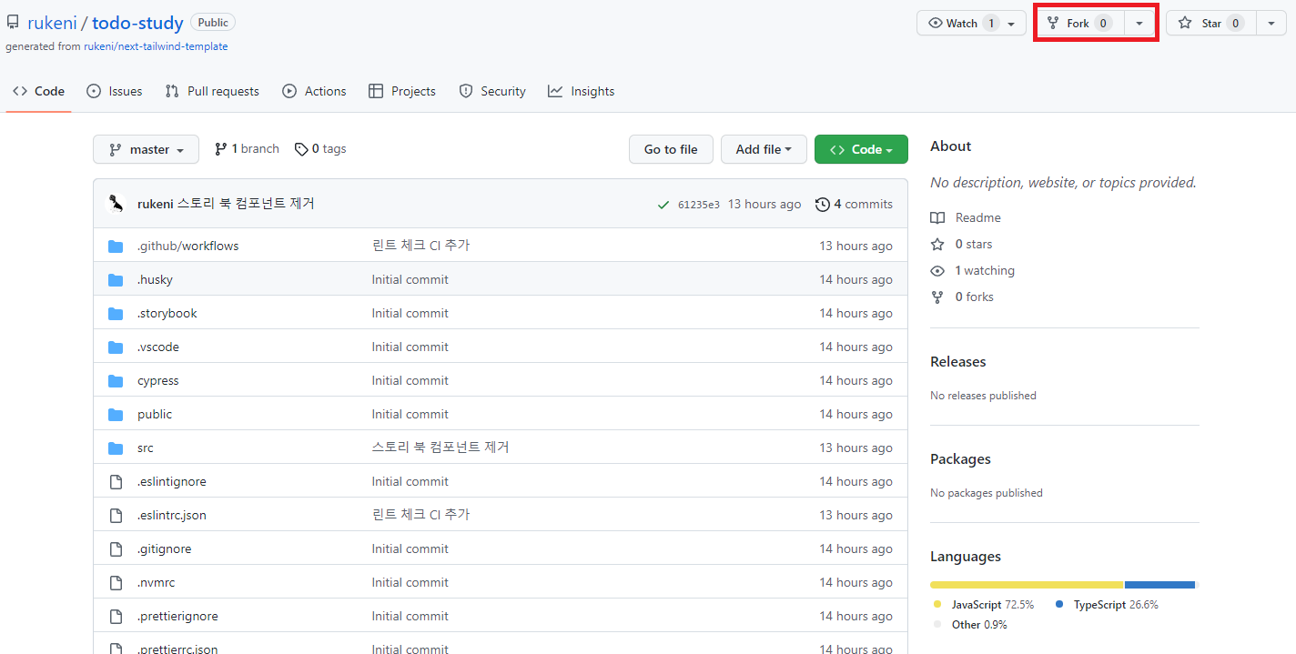Click the .vscode folder icon
The height and width of the screenshot is (654, 1296).
tap(116, 347)
